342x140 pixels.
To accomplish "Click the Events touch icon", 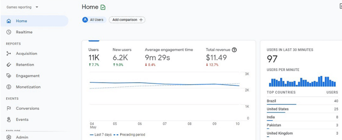I will point(9,119).
